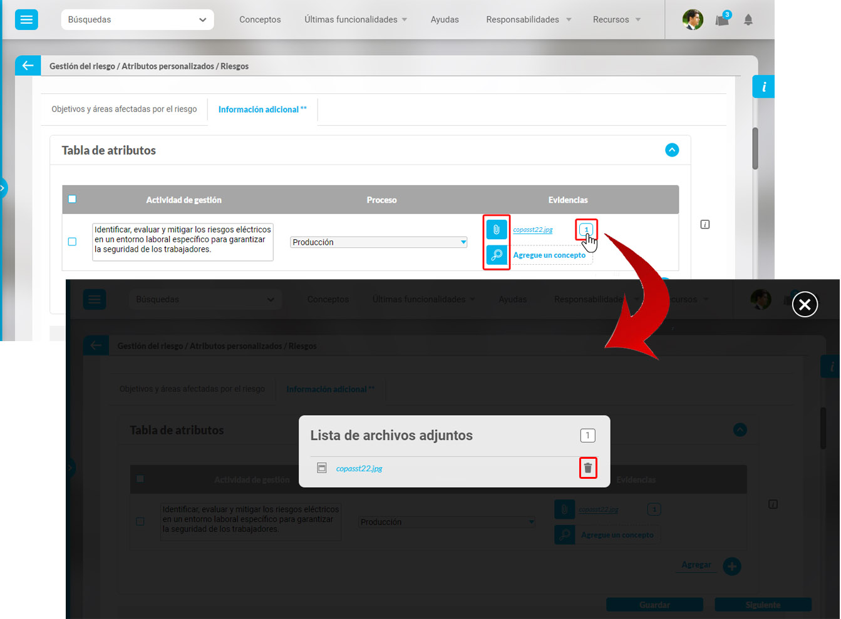Open the notifications bell icon

coord(748,20)
